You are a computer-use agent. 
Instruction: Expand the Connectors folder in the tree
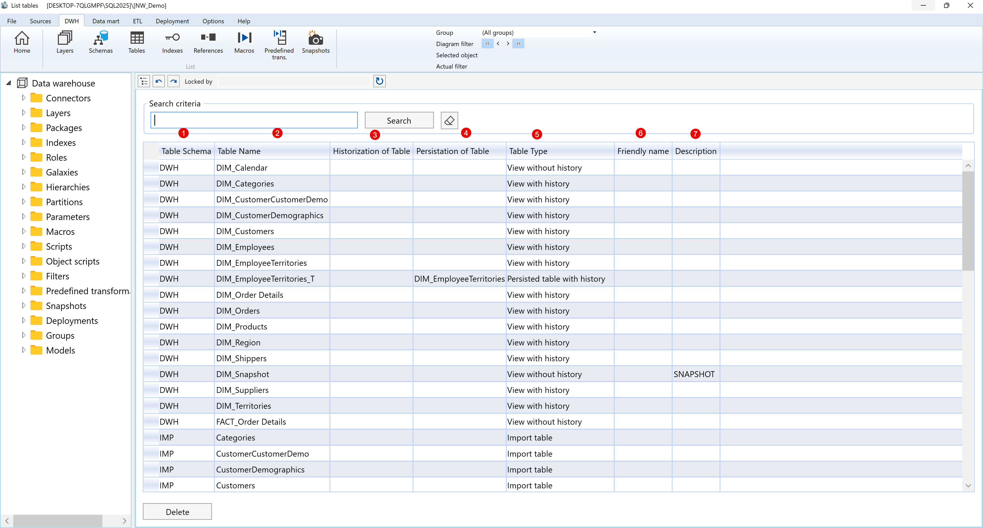coord(23,98)
